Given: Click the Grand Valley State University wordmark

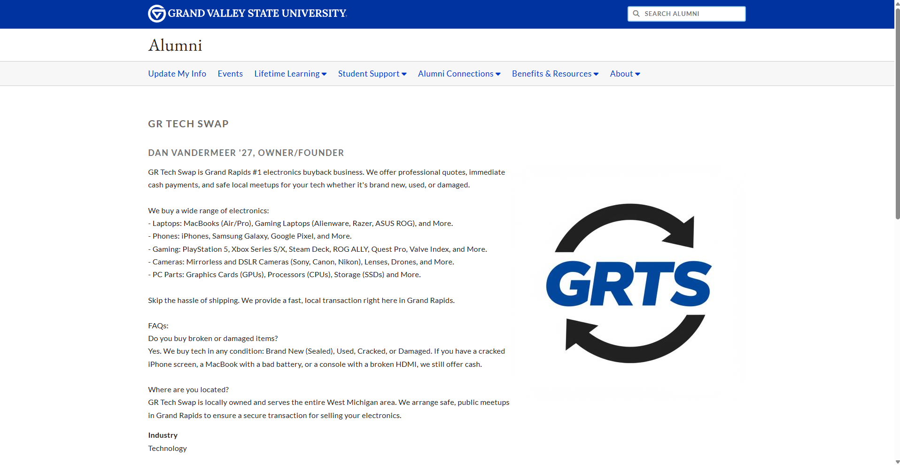Looking at the screenshot, I should tap(257, 13).
